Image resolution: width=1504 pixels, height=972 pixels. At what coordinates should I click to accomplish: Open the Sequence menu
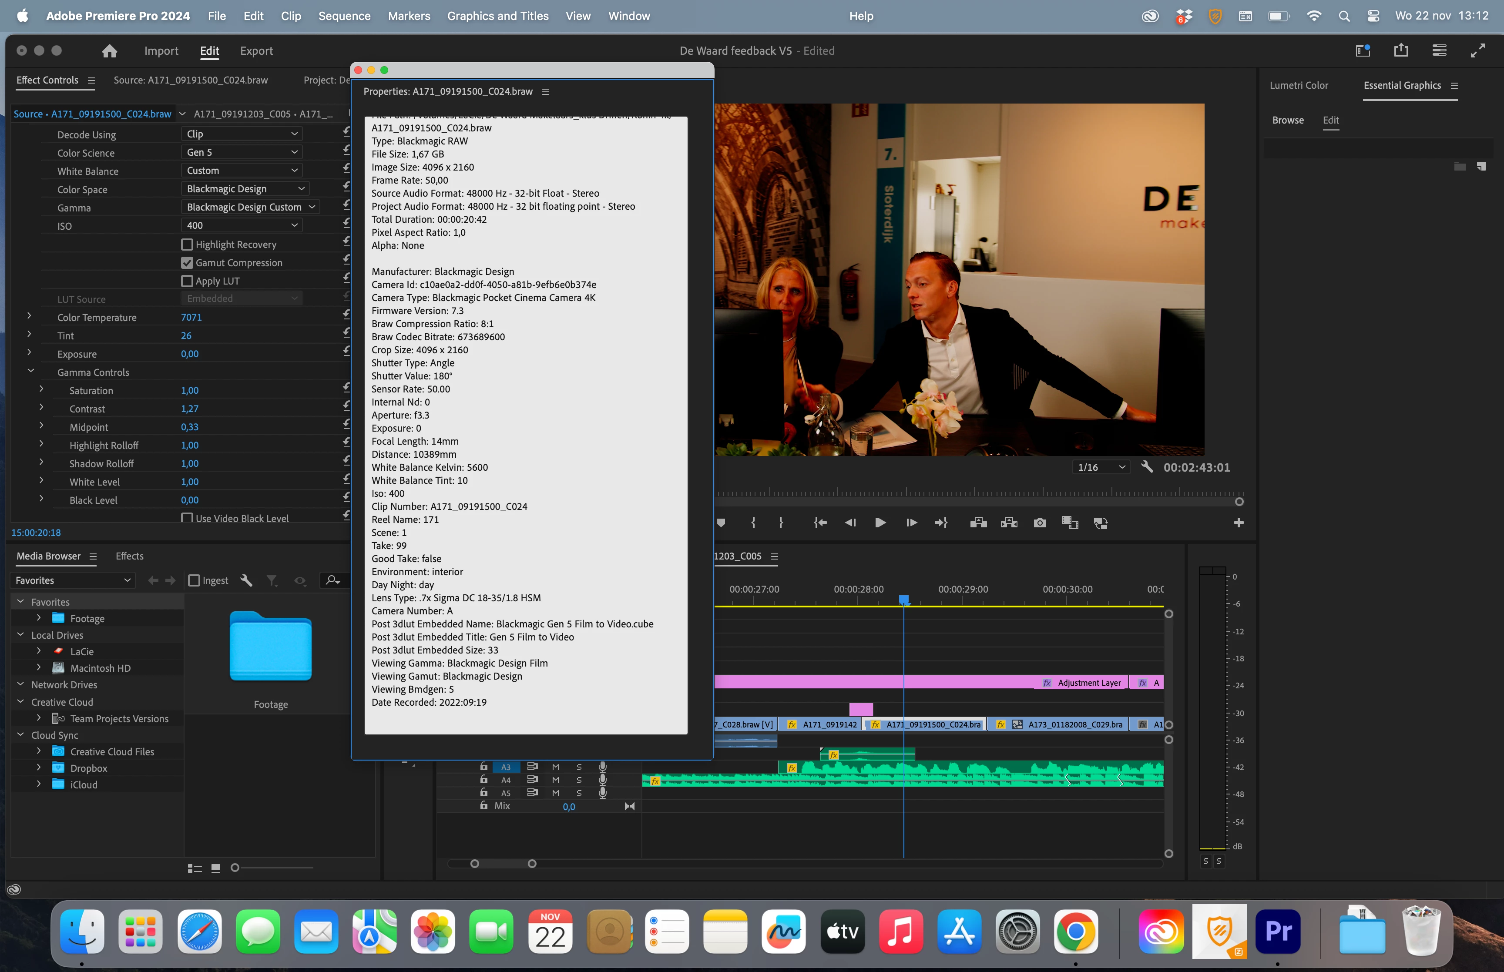click(x=344, y=16)
